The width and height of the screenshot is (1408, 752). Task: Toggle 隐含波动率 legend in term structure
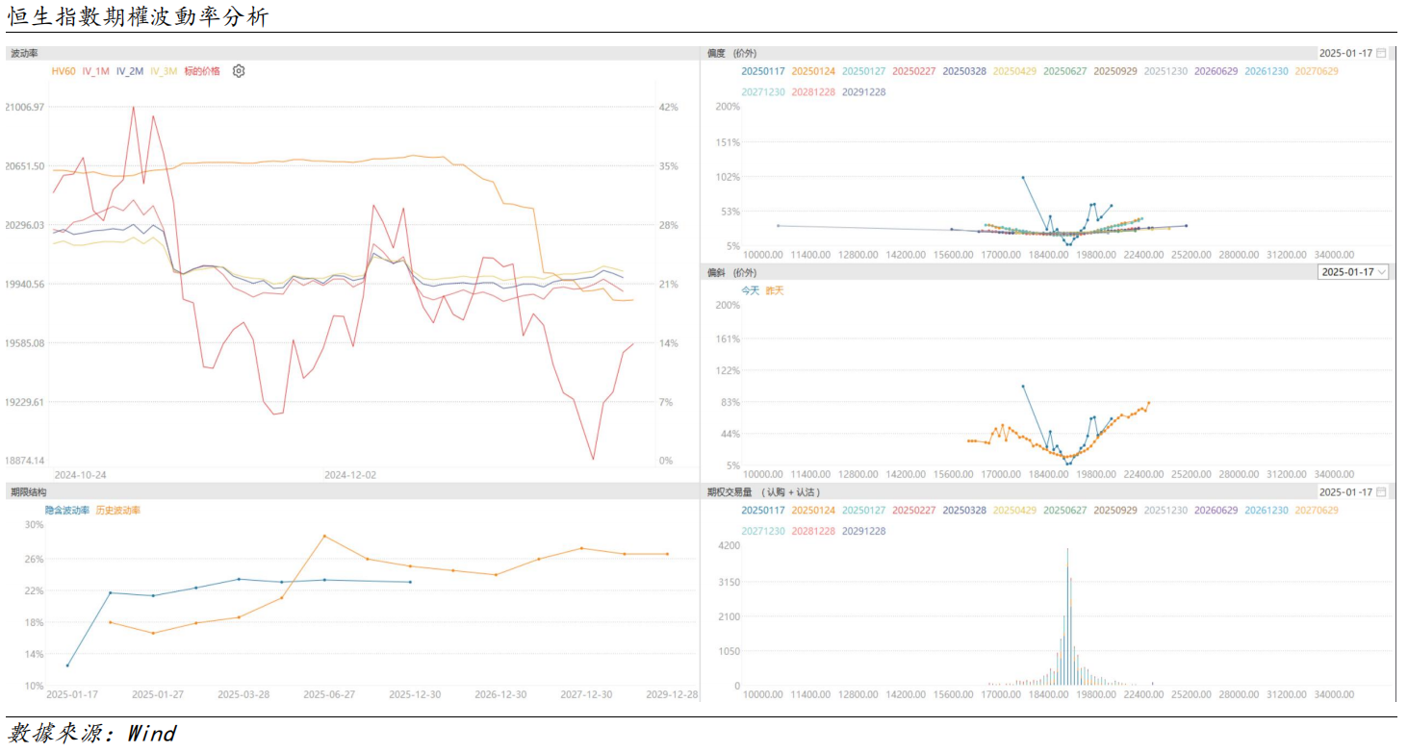(67, 510)
